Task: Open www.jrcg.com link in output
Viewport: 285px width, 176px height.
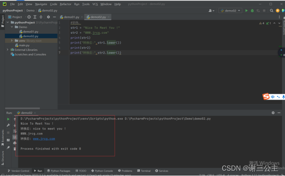Action: (44, 139)
